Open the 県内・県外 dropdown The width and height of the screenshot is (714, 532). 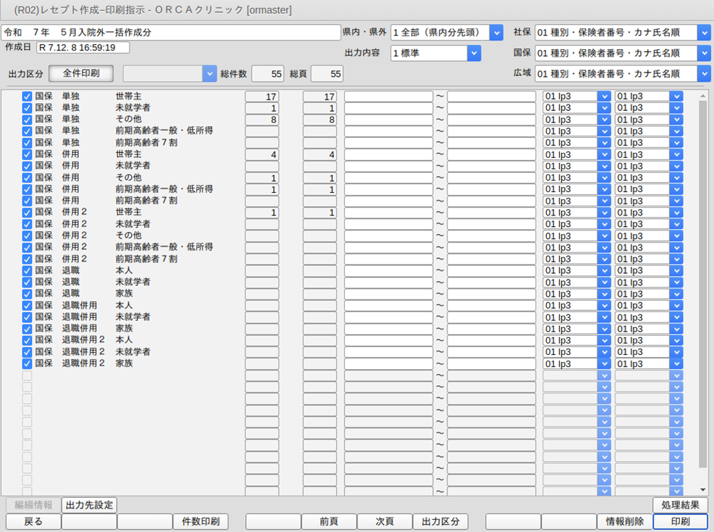496,33
